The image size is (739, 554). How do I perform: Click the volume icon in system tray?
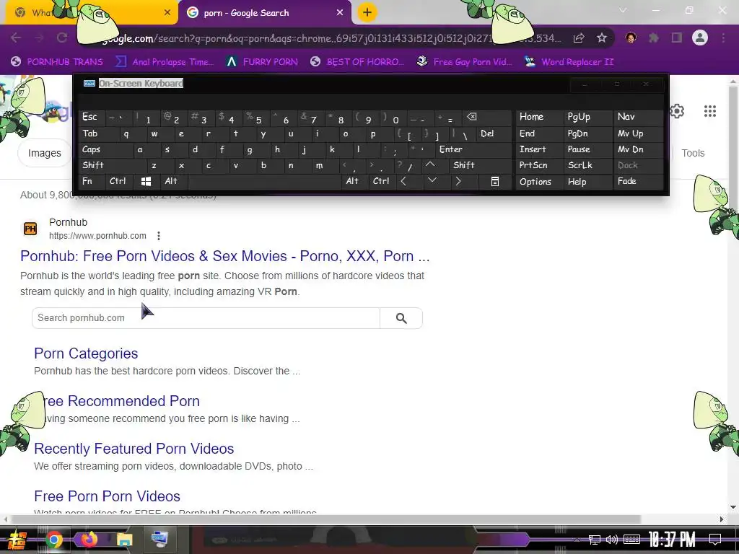click(612, 540)
